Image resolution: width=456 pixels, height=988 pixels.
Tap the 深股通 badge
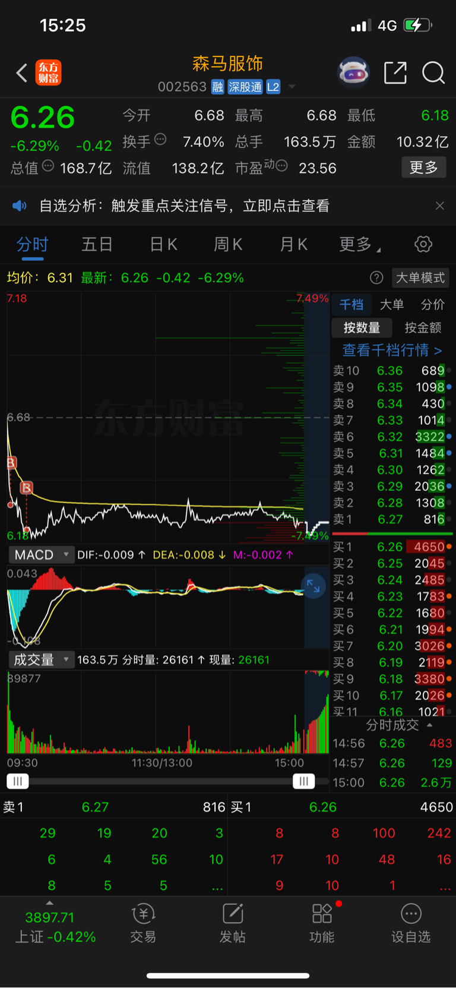(x=245, y=87)
